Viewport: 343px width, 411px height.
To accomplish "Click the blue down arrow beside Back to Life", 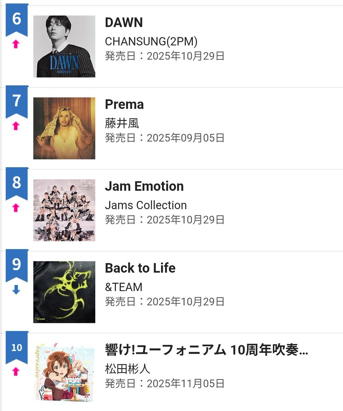I will (x=16, y=290).
